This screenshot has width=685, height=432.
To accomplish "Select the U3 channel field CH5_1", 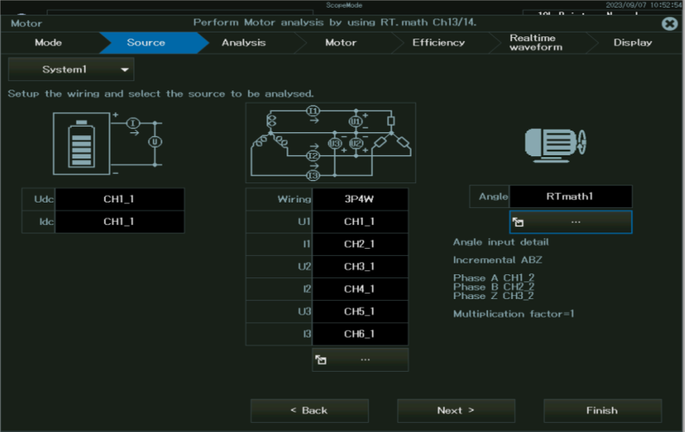I will click(x=360, y=311).
